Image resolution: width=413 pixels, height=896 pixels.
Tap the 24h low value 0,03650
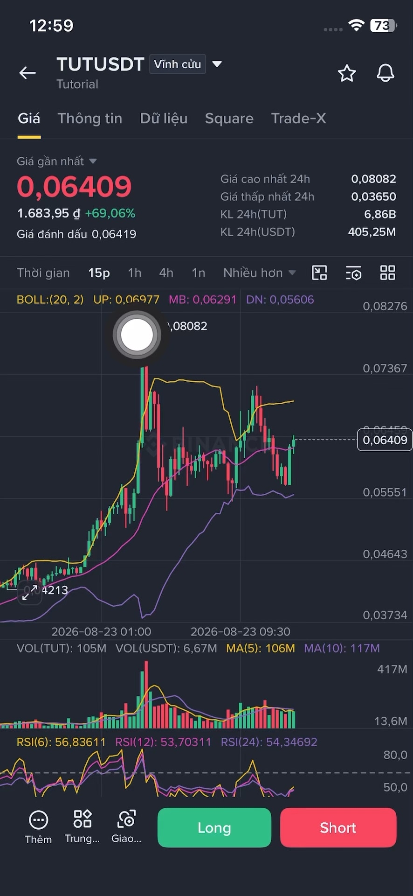[373, 196]
